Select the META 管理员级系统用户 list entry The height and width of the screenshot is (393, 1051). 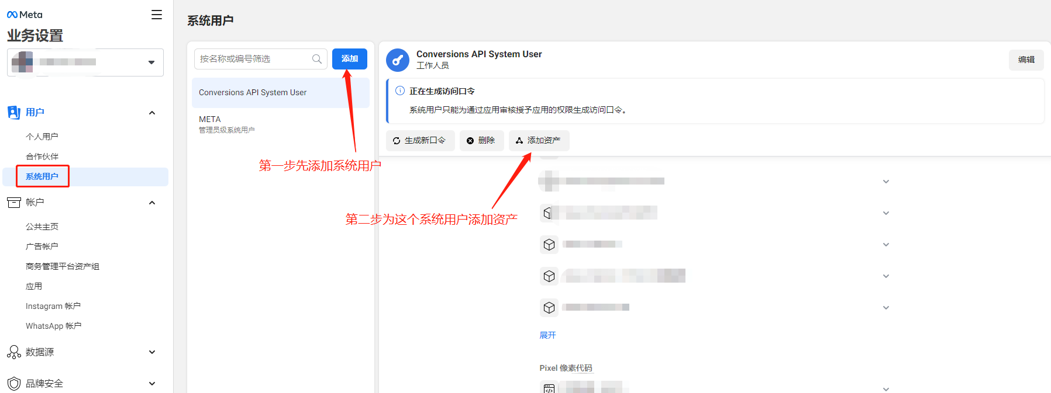click(x=281, y=124)
